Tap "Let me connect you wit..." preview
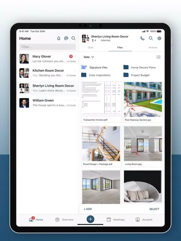 49,61
